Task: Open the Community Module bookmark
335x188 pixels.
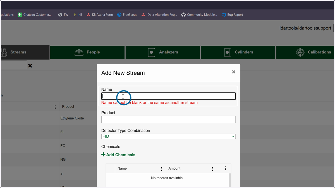Action: 199,15
